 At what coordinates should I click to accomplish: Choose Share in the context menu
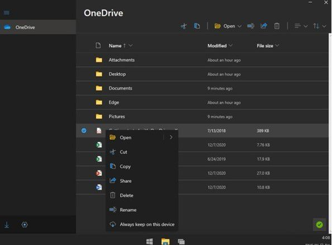142,181
